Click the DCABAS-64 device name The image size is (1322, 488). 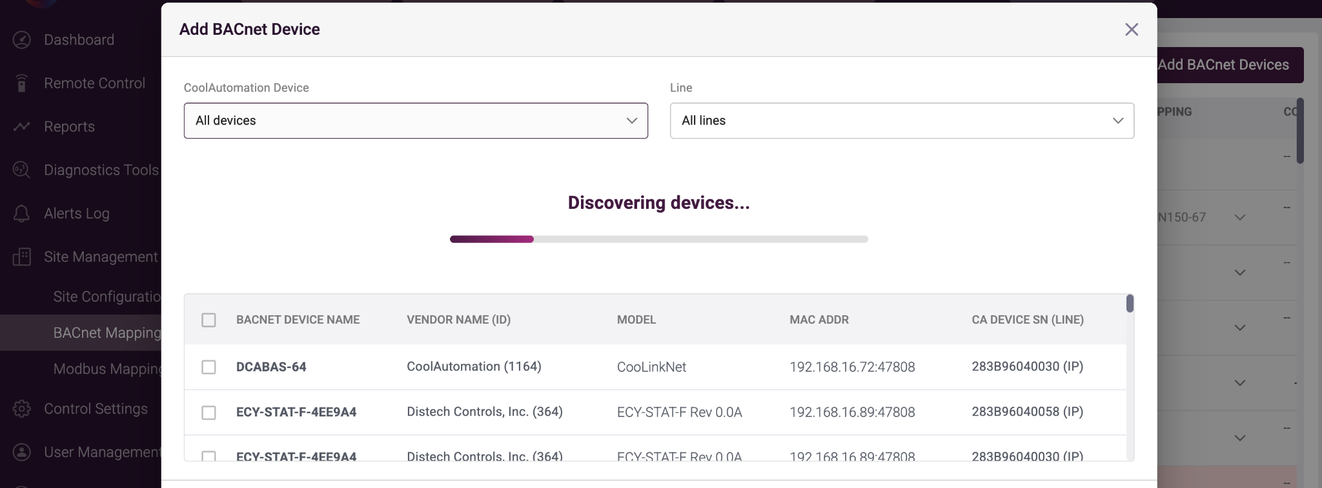click(x=271, y=367)
